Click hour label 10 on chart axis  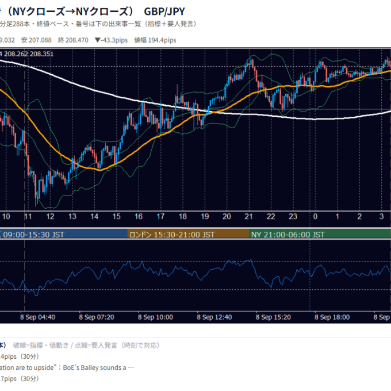pyautogui.click(x=6, y=216)
